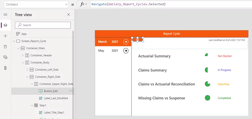This screenshot has width=252, height=119.
Task: Collapse the Container_Body node
Action: pyautogui.click(x=23, y=62)
